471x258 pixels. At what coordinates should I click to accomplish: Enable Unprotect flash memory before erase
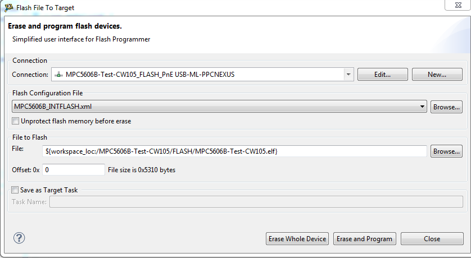(x=16, y=121)
